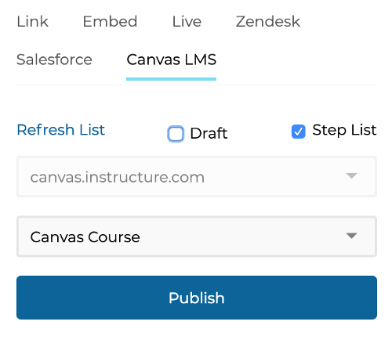Click the Canvas Course selection text
Viewport: 392px width, 354px height.
coord(85,237)
